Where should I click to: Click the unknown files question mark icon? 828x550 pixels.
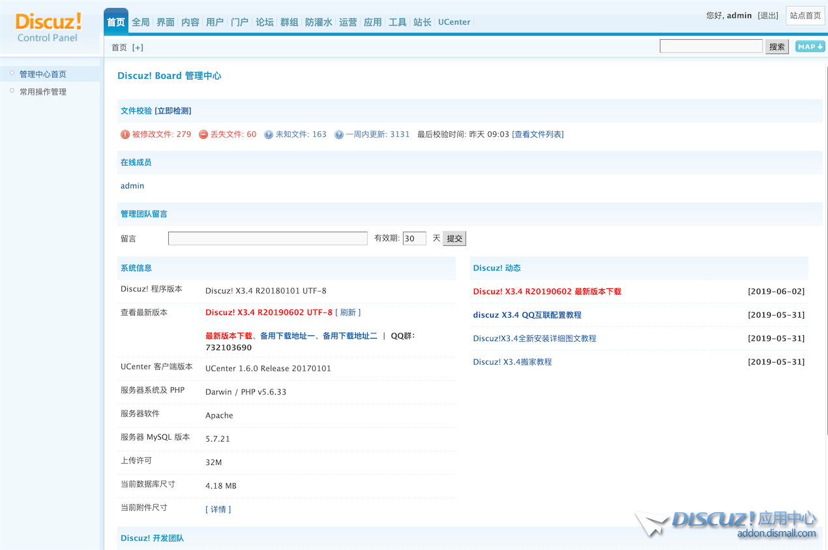269,134
